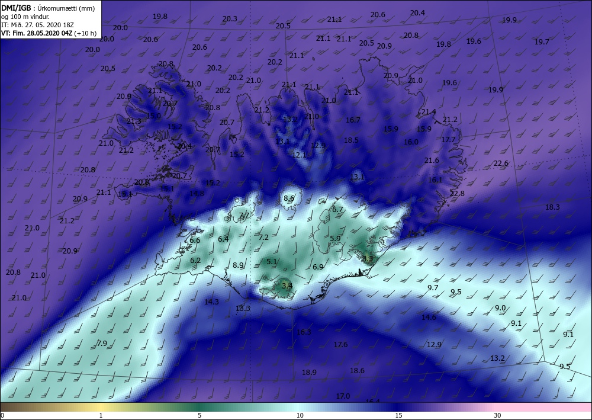Click the map value 17.0 near the bottom edge

click(343, 396)
